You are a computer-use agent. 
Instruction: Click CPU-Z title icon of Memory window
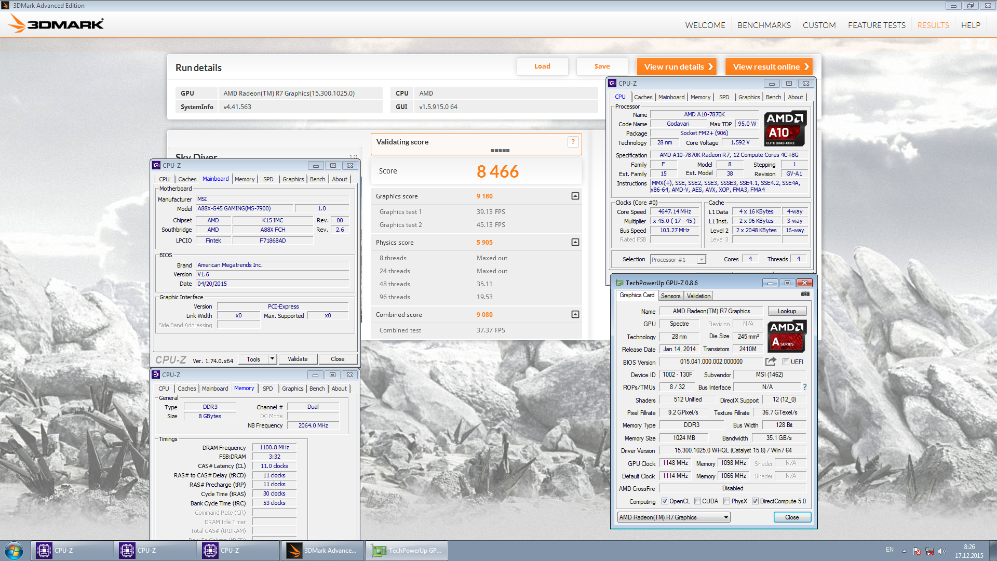[156, 375]
